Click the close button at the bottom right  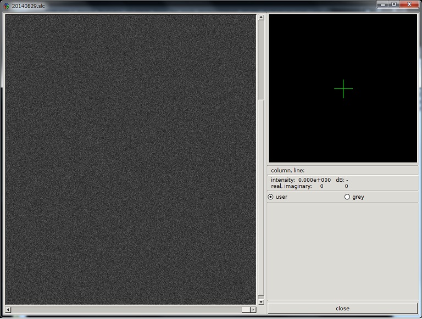click(342, 308)
